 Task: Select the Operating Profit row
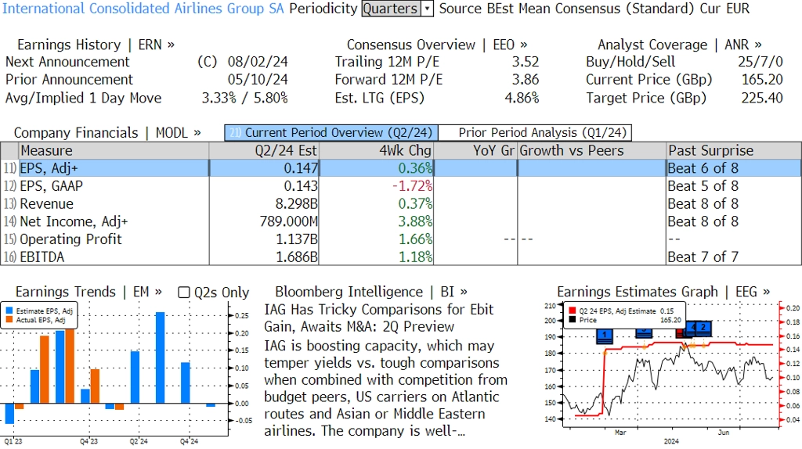pyautogui.click(x=401, y=239)
